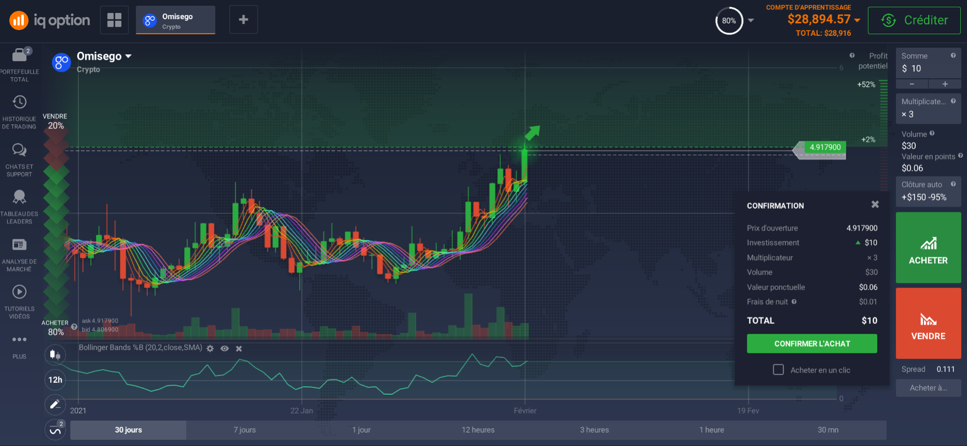Remove the Bollinger Bands indicator
Image resolution: width=967 pixels, height=446 pixels.
pos(239,349)
